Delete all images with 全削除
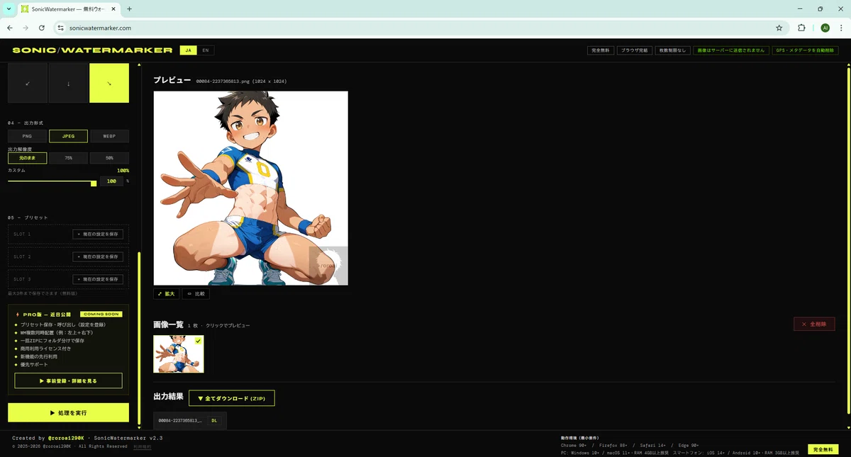 [x=814, y=324]
